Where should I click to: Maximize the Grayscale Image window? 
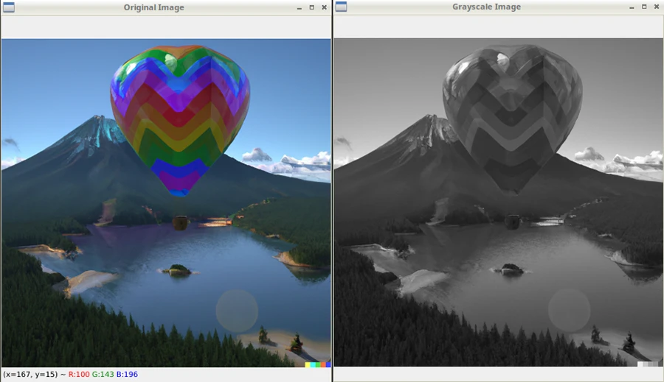[x=644, y=7]
